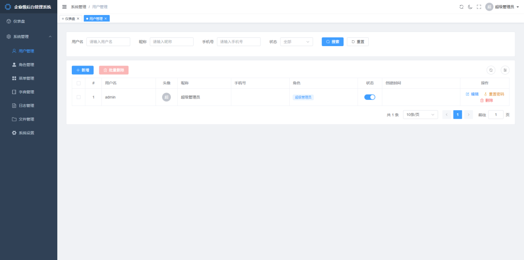This screenshot has height=260, width=524.
Task: Click the admin row avatar
Action: click(166, 97)
